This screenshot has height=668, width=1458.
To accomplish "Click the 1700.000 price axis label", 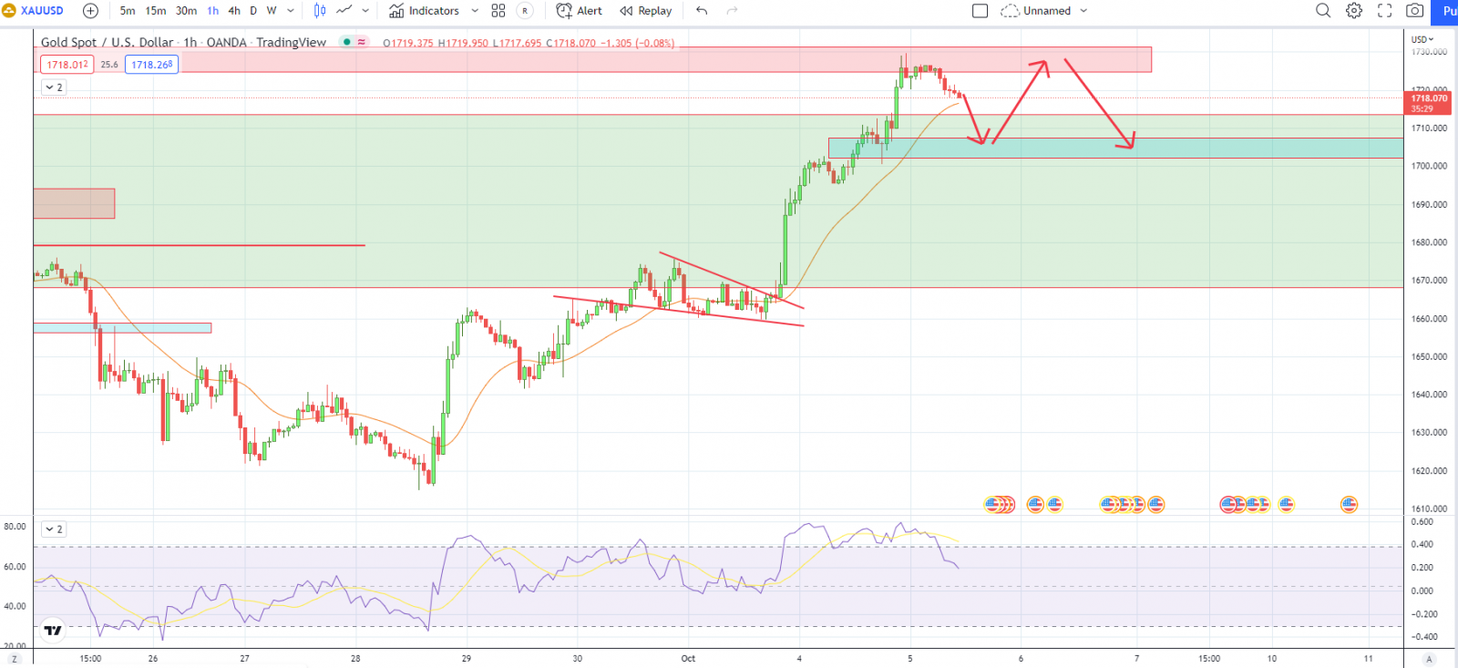I will (x=1429, y=166).
